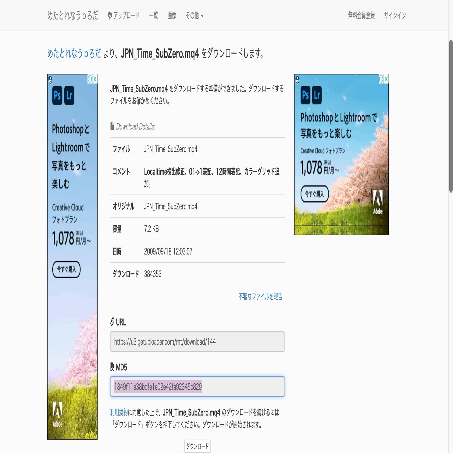
Task: Open the 一覧 list menu item
Action: pyautogui.click(x=153, y=15)
